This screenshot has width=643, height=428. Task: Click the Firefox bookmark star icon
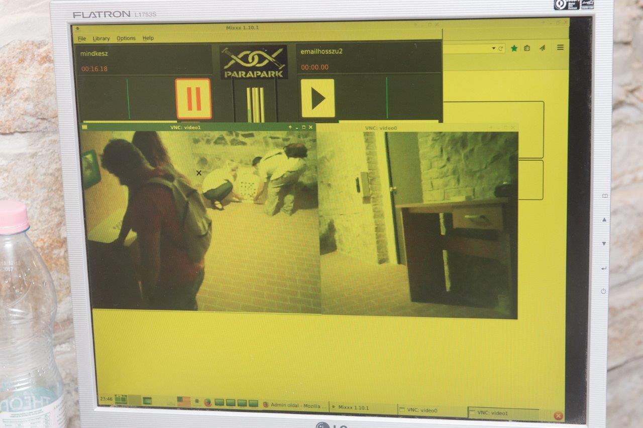514,48
